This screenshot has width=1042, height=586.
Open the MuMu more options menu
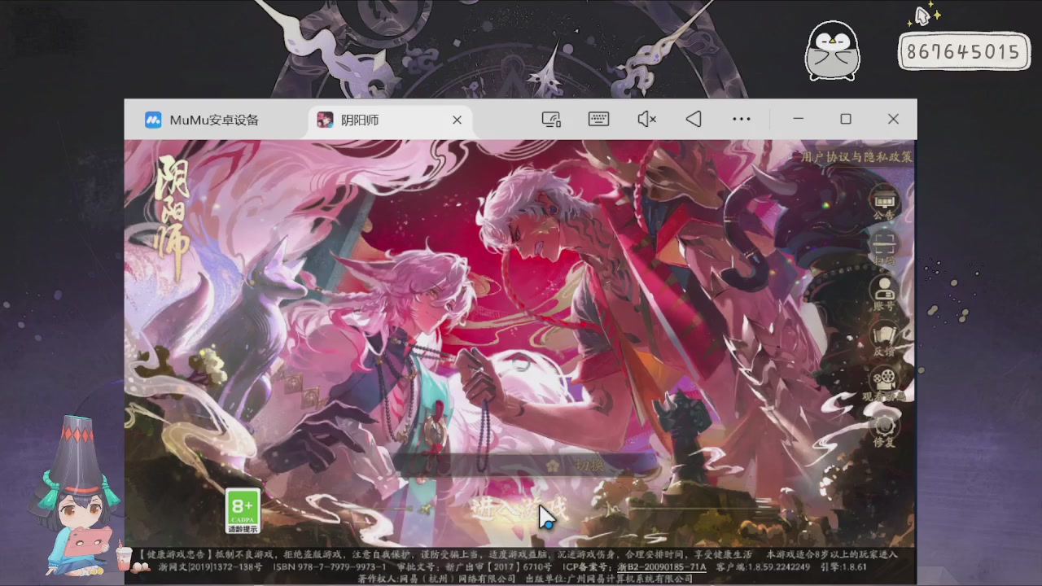[741, 120]
